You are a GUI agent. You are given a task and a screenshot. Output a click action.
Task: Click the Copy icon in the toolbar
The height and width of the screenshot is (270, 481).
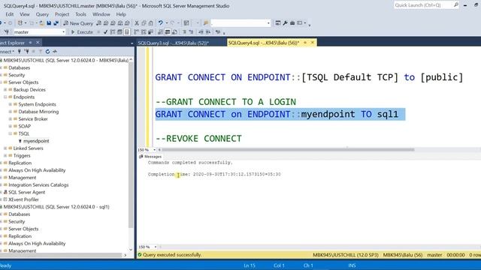144,23
